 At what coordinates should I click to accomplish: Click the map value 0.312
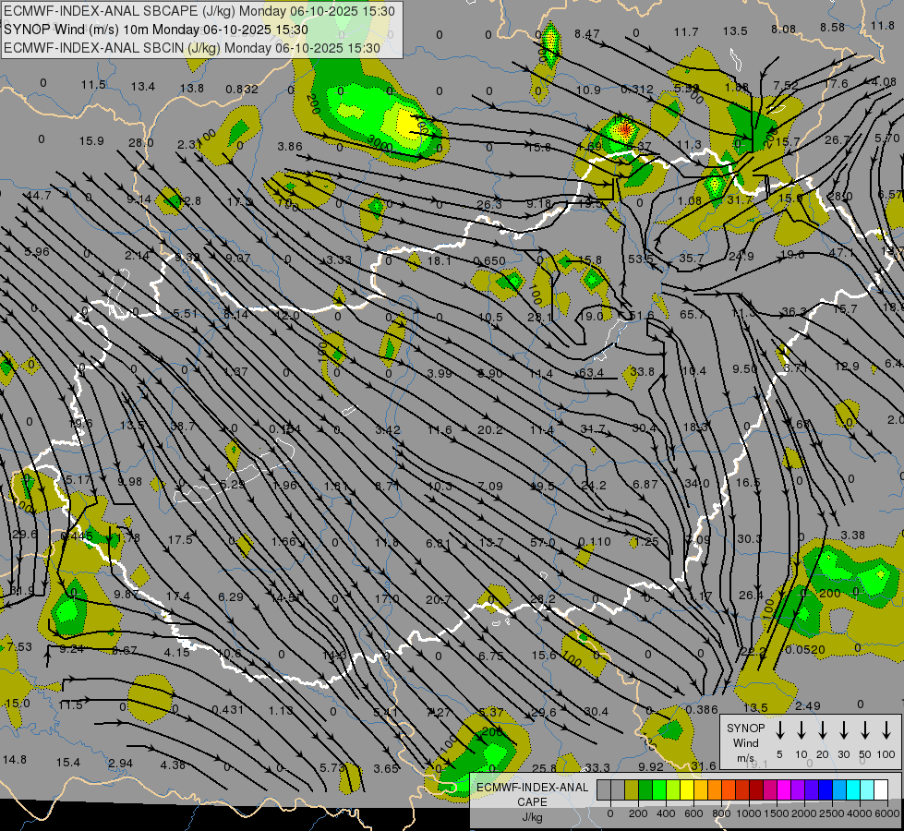(x=637, y=89)
